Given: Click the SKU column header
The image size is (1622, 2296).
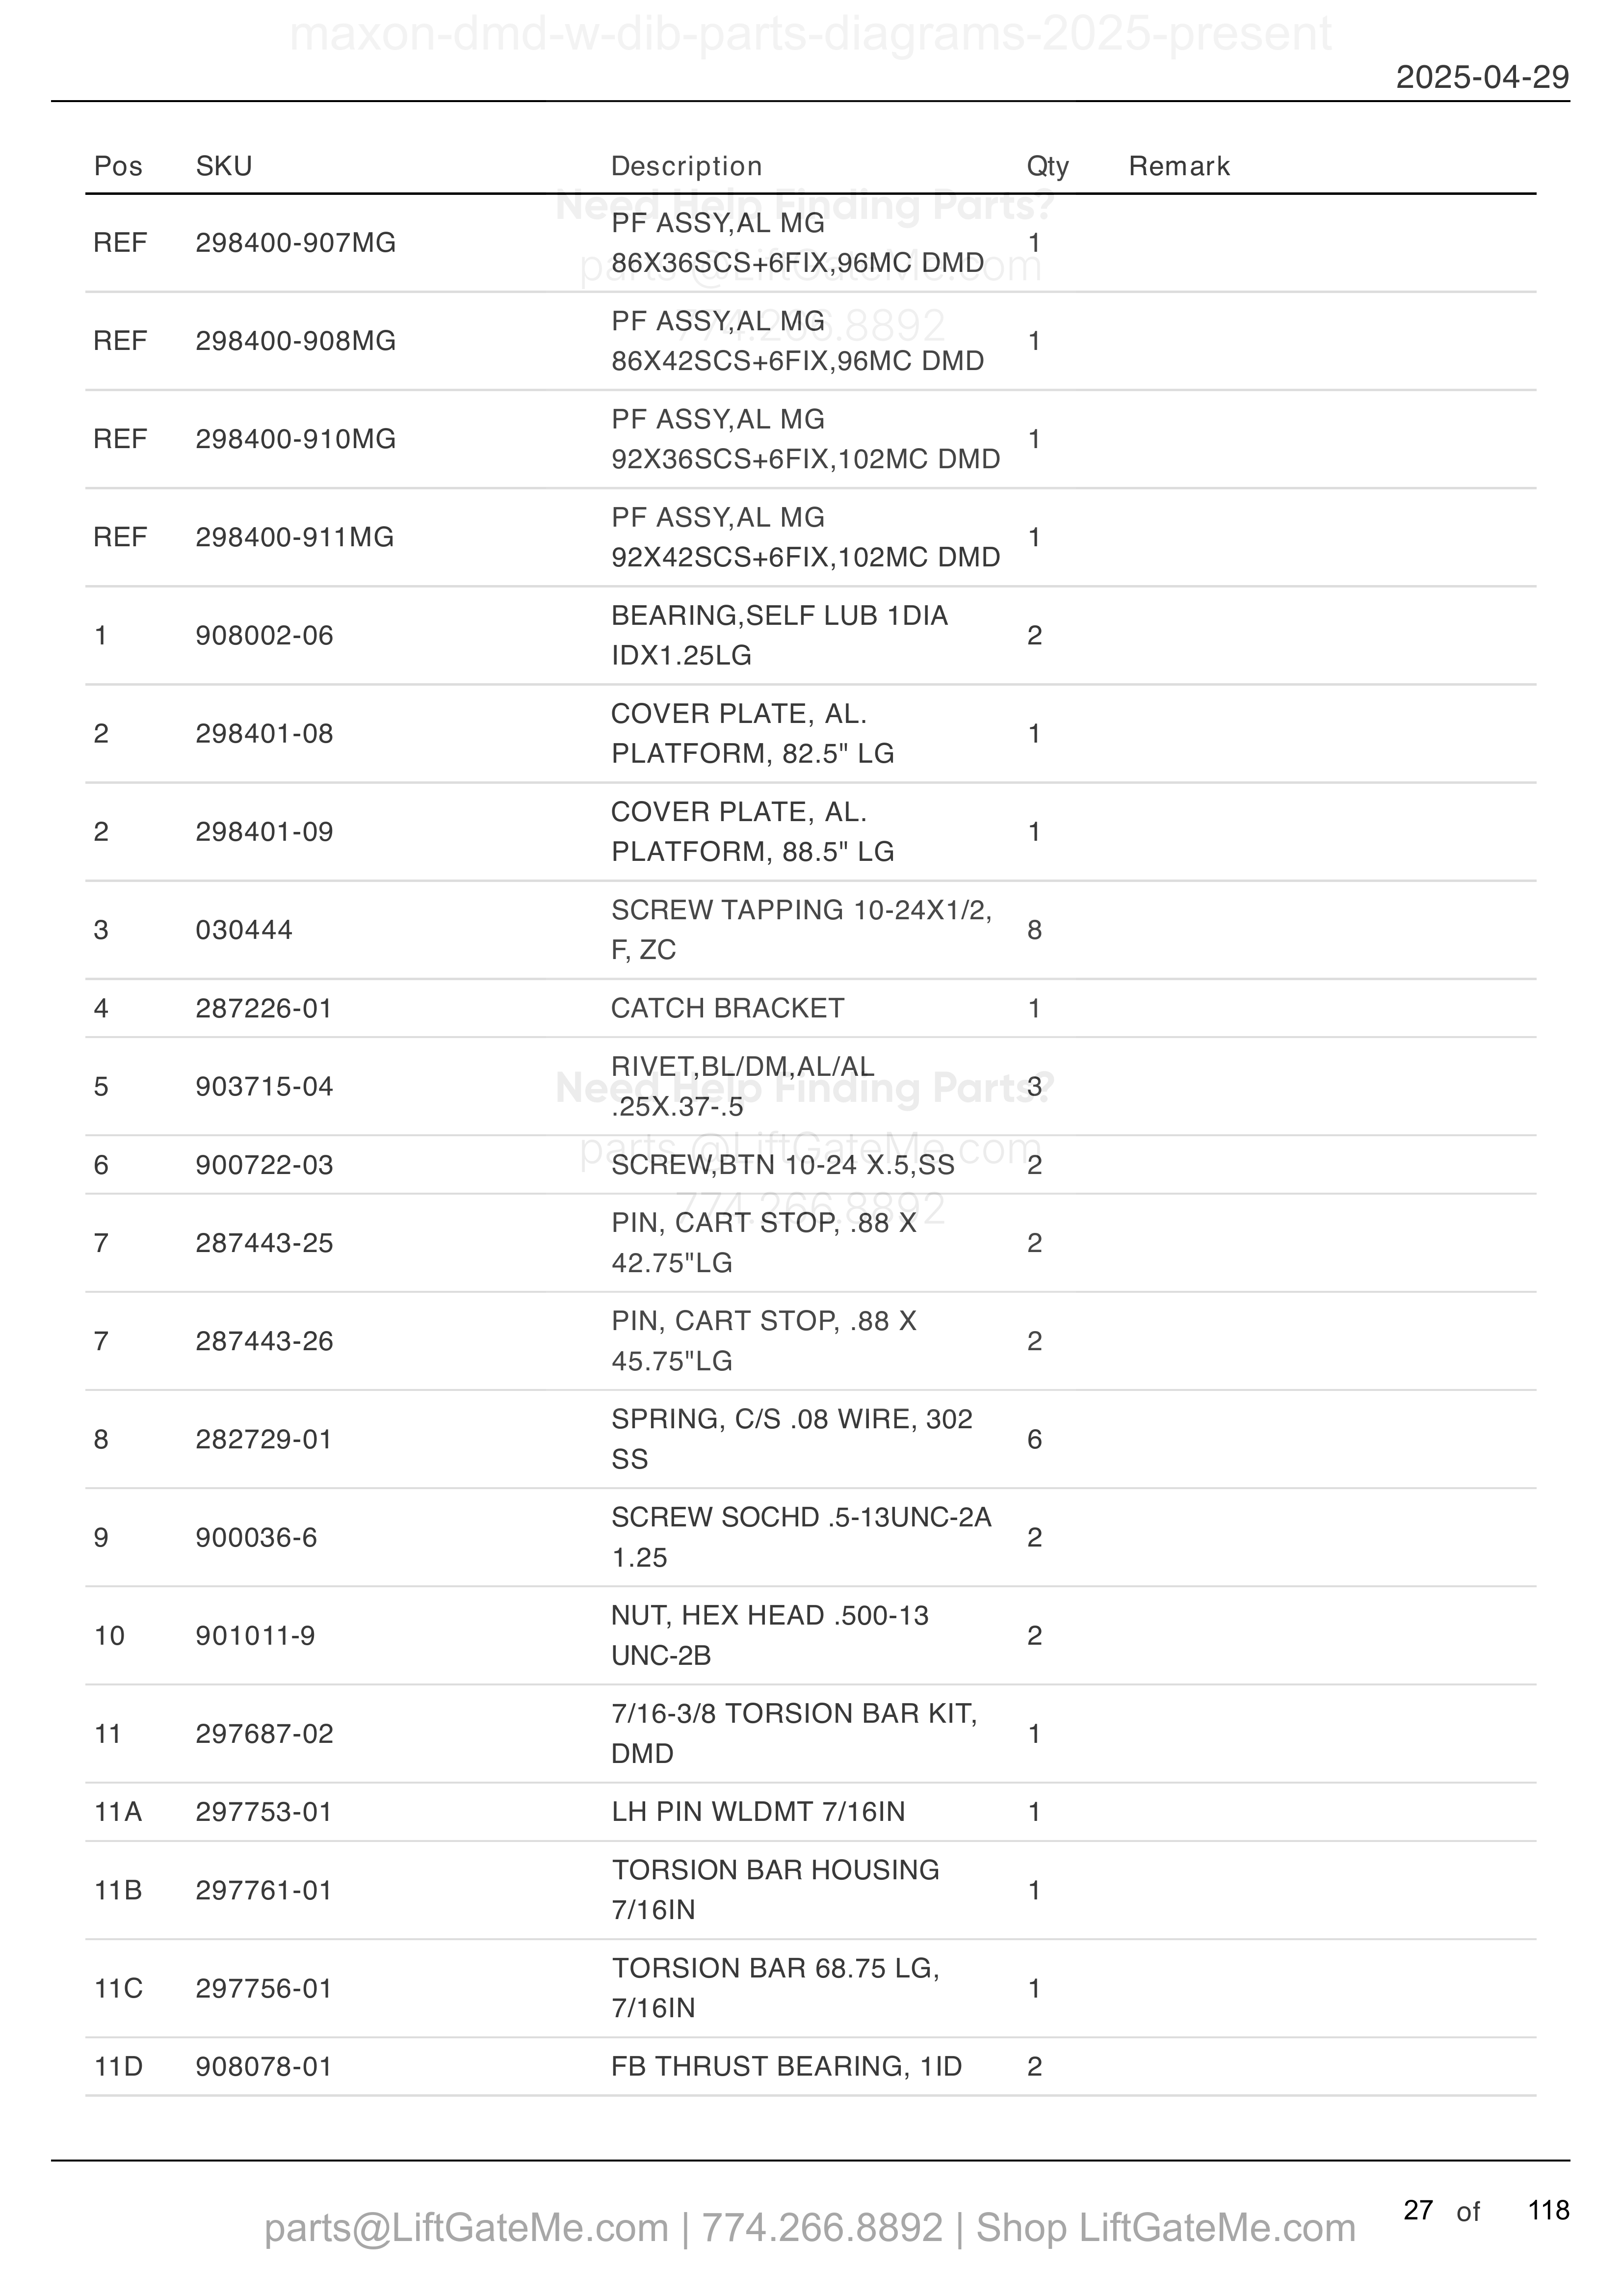Looking at the screenshot, I should coord(224,166).
